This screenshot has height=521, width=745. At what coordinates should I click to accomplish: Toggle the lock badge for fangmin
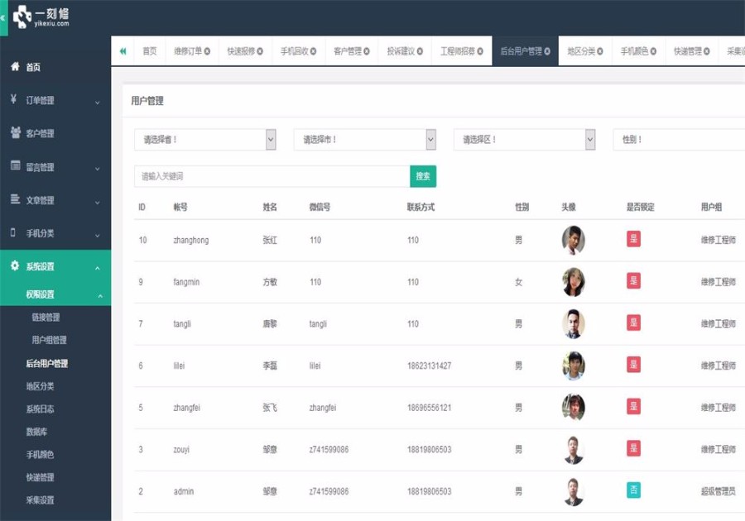click(633, 281)
